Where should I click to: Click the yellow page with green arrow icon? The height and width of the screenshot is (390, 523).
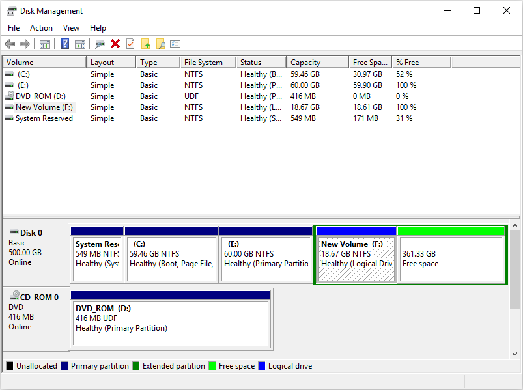(x=145, y=44)
